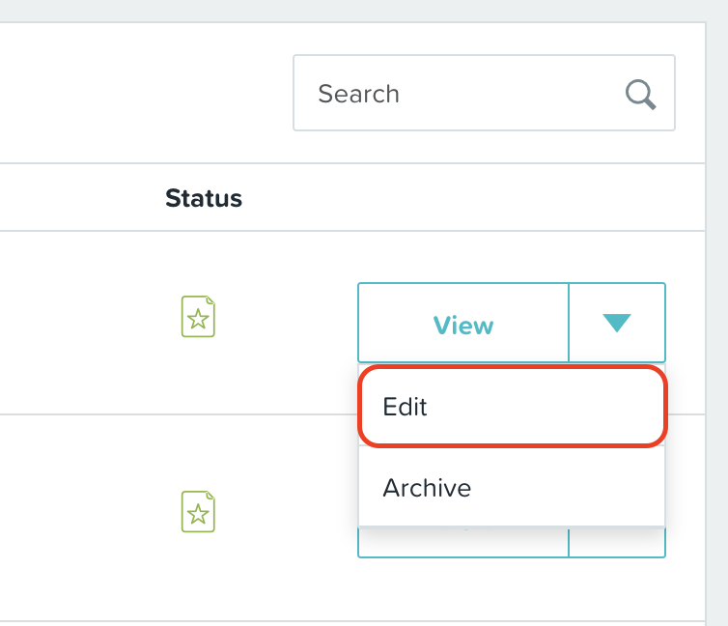728x626 pixels.
Task: Click the magnifying glass search icon
Action: [x=640, y=95]
